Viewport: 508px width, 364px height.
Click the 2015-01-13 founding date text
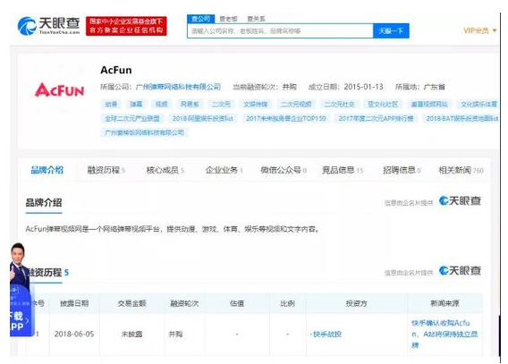click(x=363, y=87)
